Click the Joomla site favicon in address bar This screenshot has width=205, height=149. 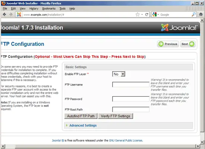(19, 15)
